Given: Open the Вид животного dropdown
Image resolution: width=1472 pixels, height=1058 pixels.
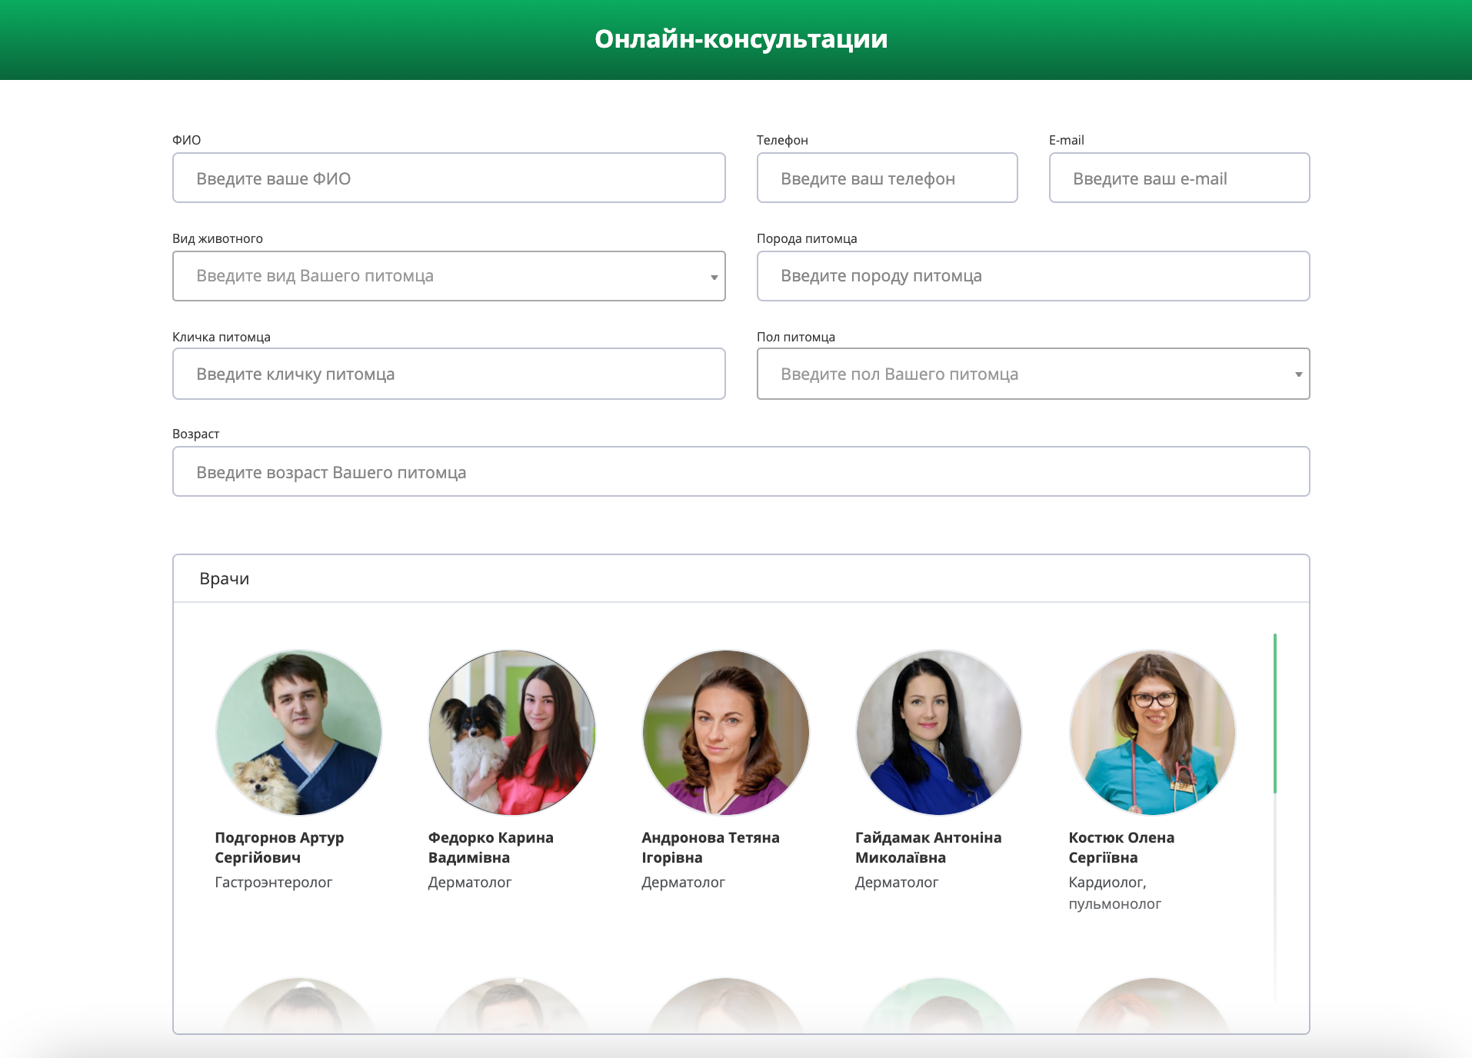Looking at the screenshot, I should pos(449,276).
